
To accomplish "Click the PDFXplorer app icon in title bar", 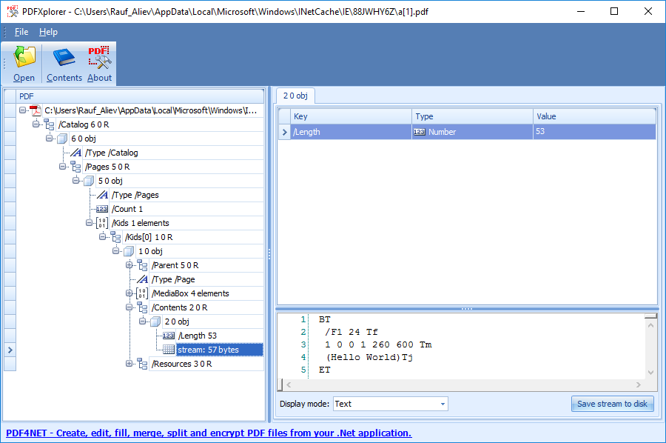I will point(13,11).
